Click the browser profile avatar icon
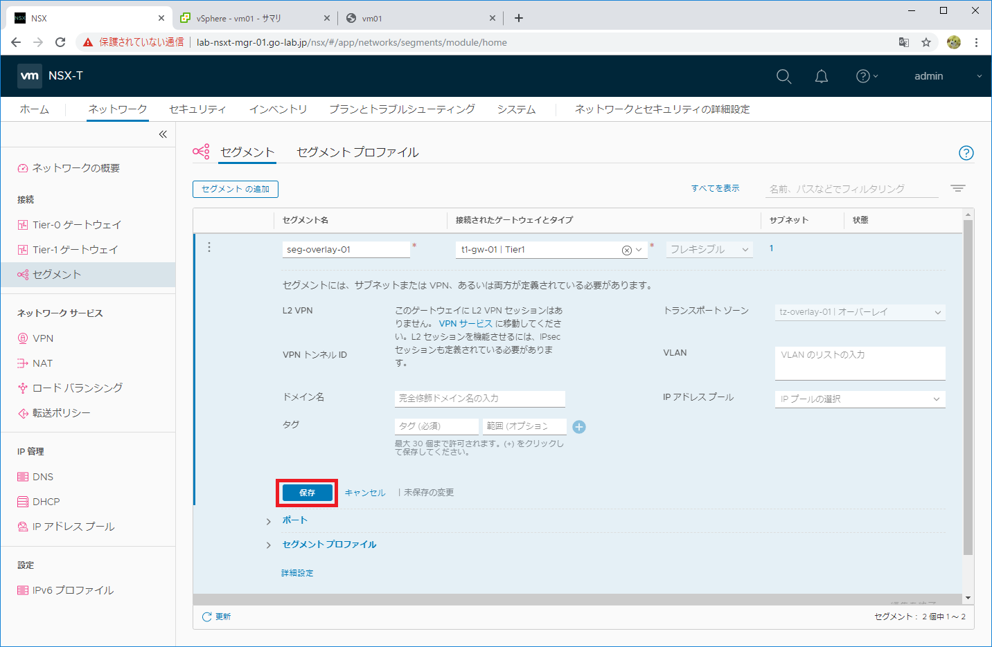 coord(954,42)
